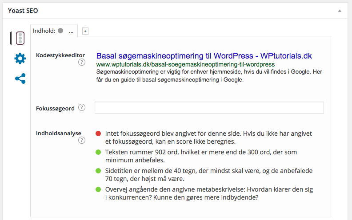Click text 'Overvej angående den angivne metabeskrivelse'
Viewport: 352px width, 220px height.
(175, 189)
